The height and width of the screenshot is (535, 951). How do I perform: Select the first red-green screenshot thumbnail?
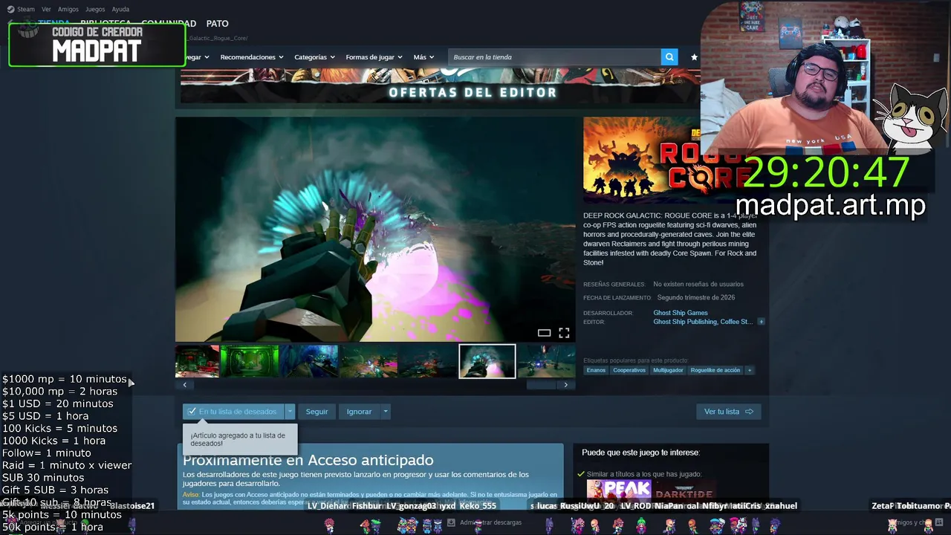pos(197,361)
